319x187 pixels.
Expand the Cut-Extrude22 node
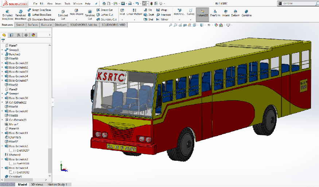pyautogui.click(x=2, y=102)
